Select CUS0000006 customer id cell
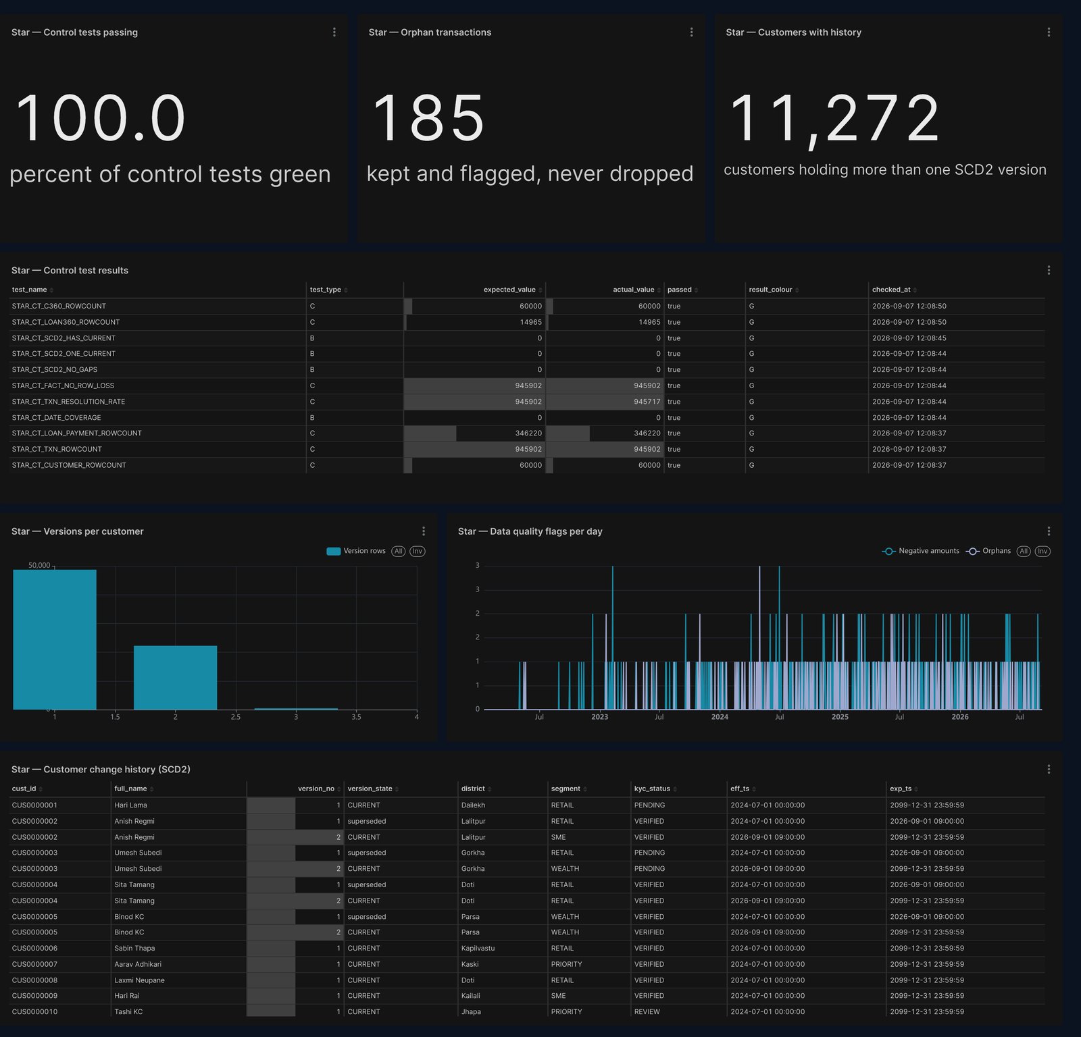1081x1037 pixels. [x=60, y=949]
